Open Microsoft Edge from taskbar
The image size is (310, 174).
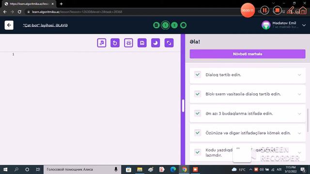point(173,170)
